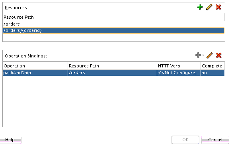
Task: Add a new resource with green plus
Action: click(200, 7)
